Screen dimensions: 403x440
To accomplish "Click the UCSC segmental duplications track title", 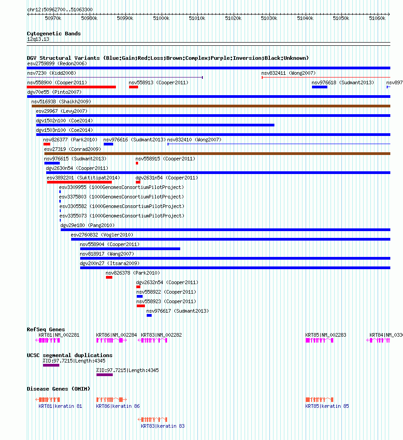I will (x=70, y=355).
